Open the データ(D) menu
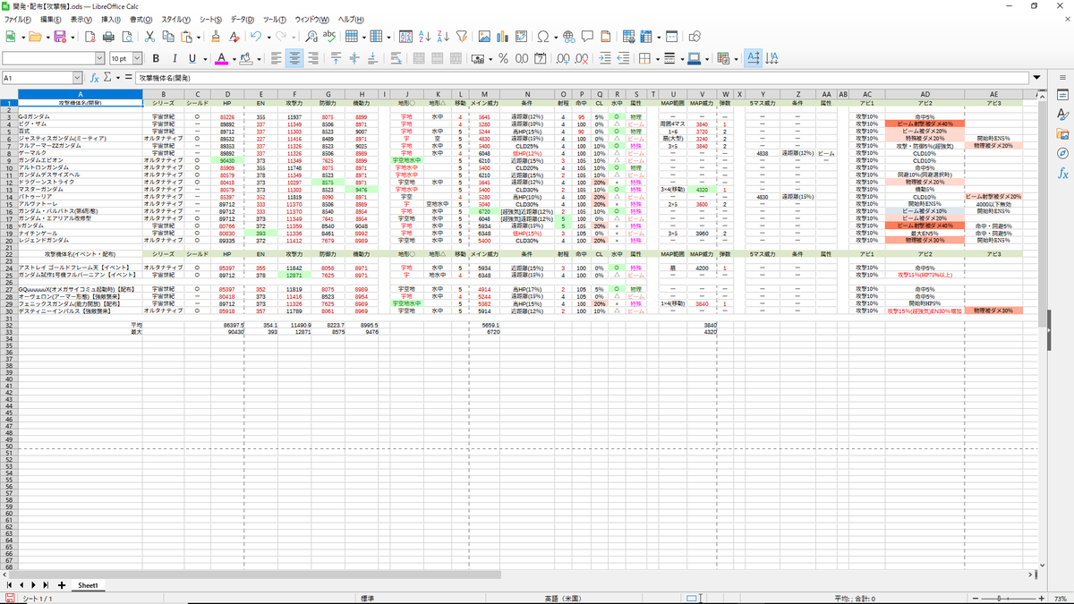Viewport: 1074px width, 604px height. tap(242, 19)
